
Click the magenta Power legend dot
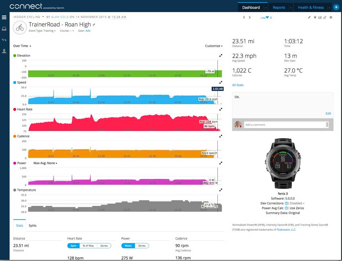click(x=15, y=163)
